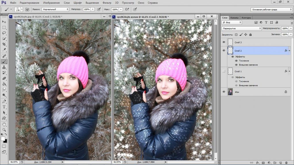Hide the Фон background layer
This screenshot has width=294, height=165.
224,92
